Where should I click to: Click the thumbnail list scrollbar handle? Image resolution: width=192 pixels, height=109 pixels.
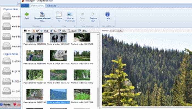[x=98, y=97]
